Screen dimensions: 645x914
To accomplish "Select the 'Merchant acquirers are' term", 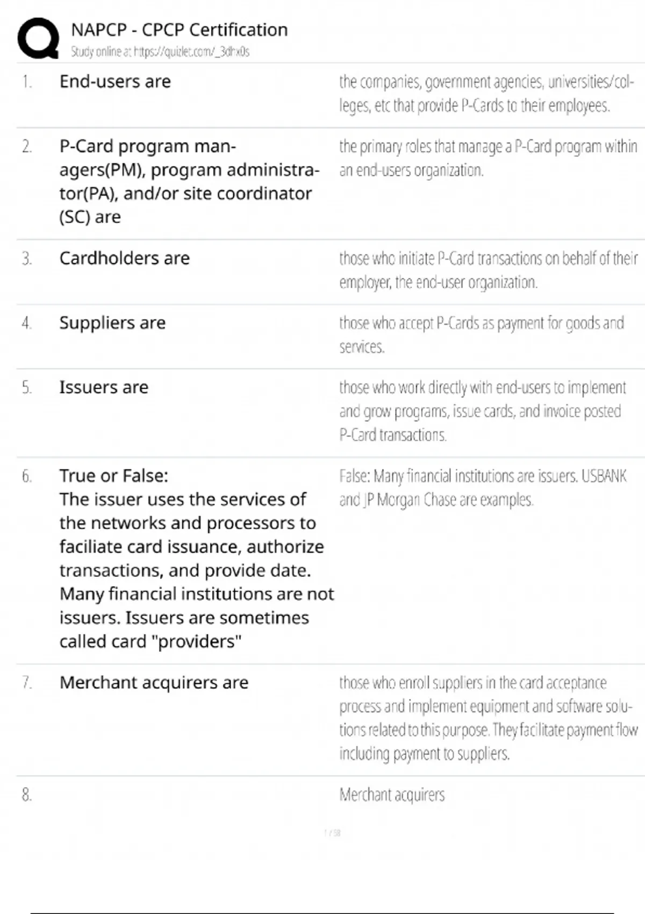I will (154, 682).
